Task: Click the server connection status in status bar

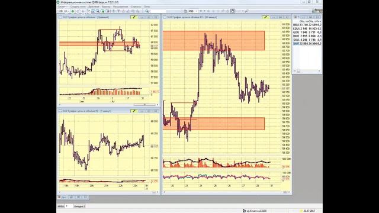Action: 255,211
